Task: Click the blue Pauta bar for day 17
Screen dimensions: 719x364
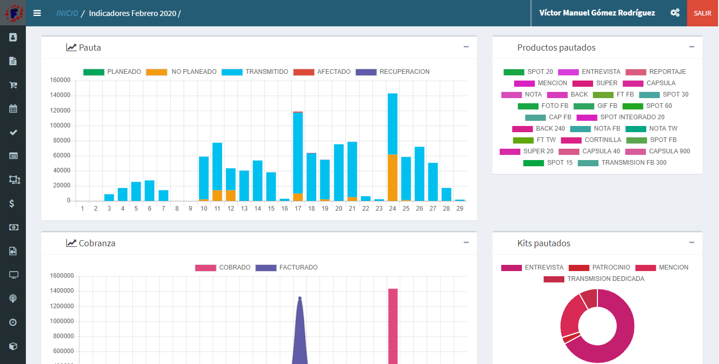Action: pyautogui.click(x=298, y=153)
